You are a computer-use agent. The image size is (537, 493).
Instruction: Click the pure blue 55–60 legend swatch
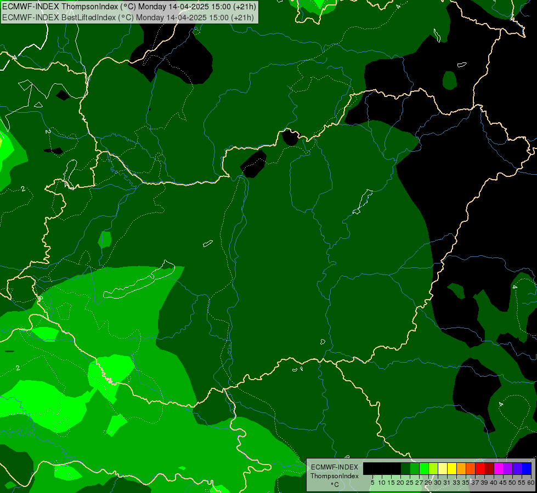click(527, 468)
